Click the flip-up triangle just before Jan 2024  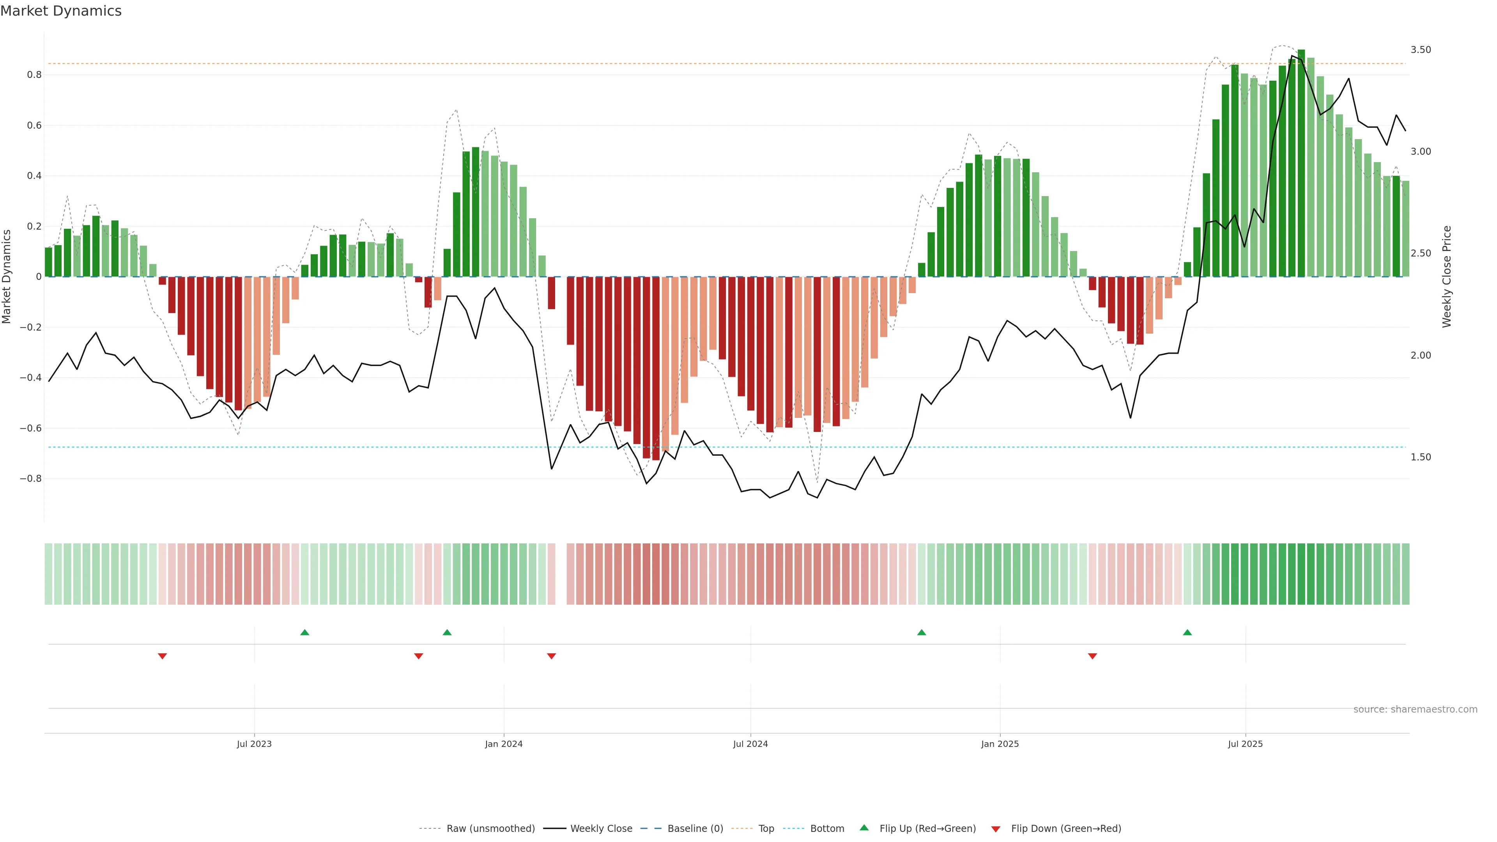(447, 632)
